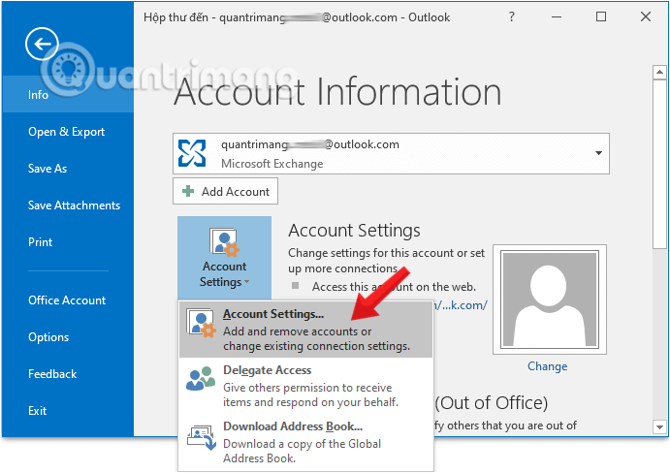This screenshot has height=473, width=670.
Task: Select Account Settings... menu entry
Action: 306,330
